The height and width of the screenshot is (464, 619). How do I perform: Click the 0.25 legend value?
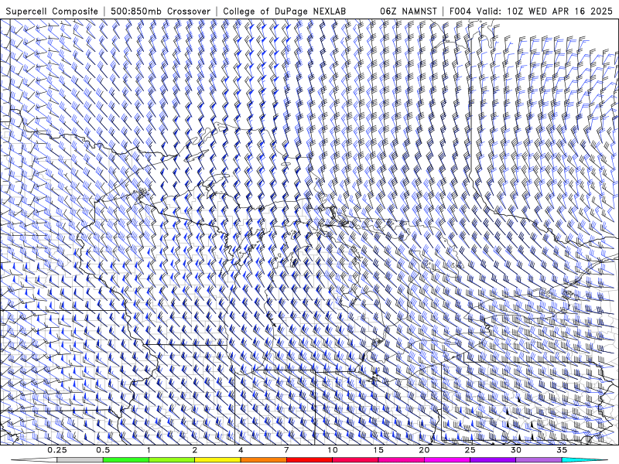pyautogui.click(x=57, y=450)
